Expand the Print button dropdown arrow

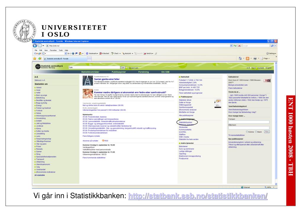[259, 58]
